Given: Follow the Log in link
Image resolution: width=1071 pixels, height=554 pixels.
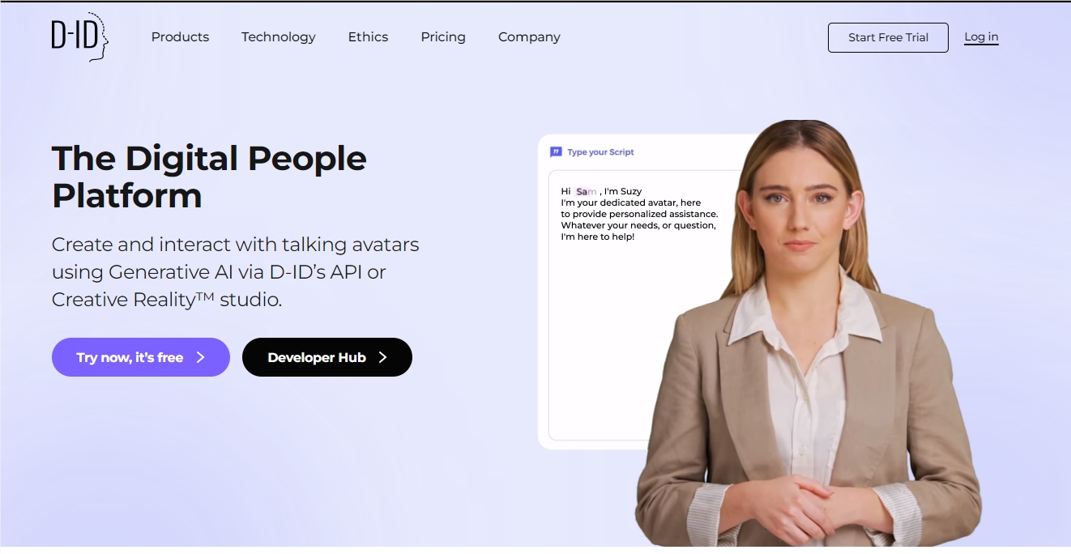Looking at the screenshot, I should (x=981, y=37).
